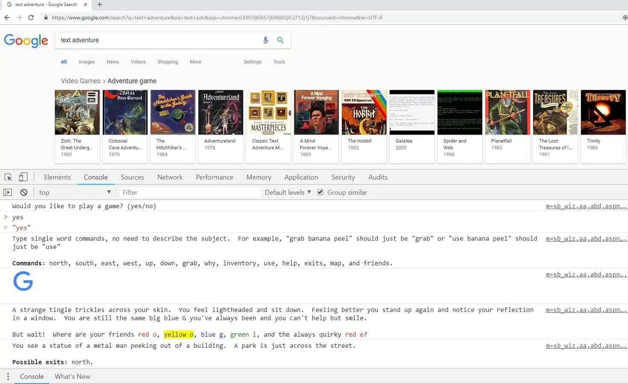Open the Default levels dropdown

287,192
